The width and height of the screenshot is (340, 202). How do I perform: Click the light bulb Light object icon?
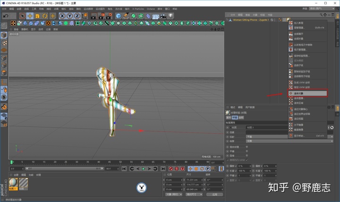[x=170, y=16]
